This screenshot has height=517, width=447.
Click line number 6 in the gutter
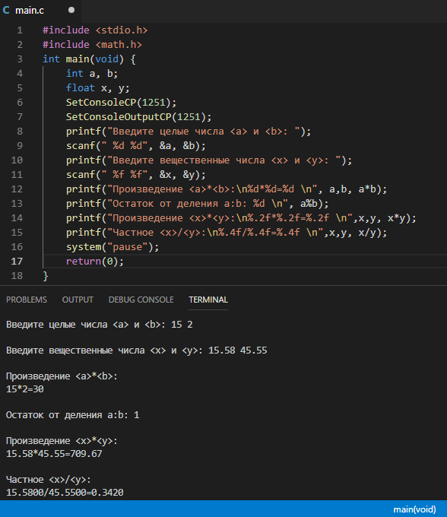click(20, 103)
